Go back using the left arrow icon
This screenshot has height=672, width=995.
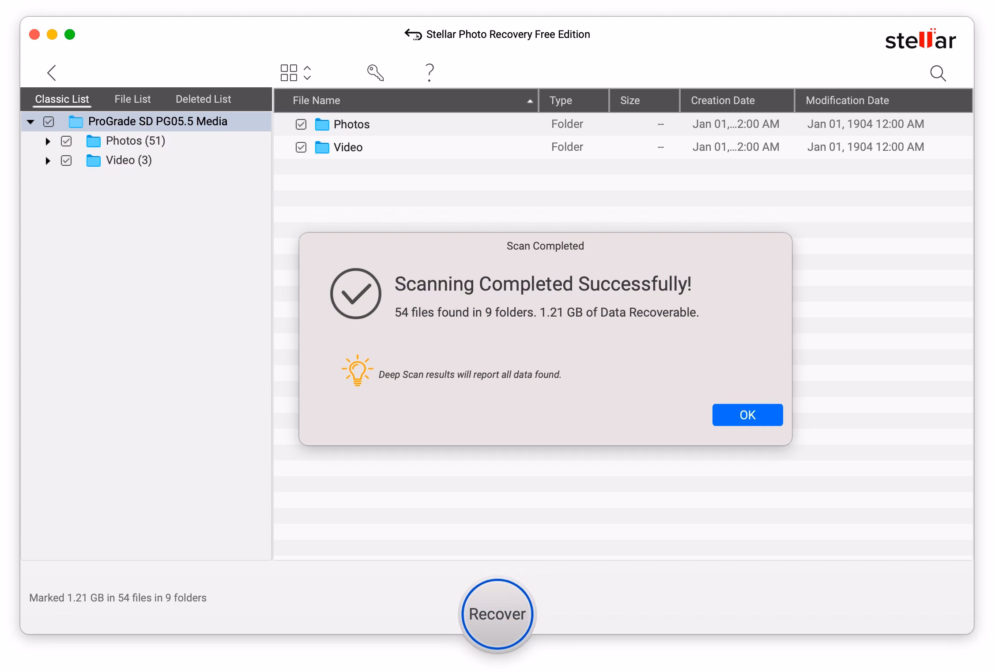point(52,73)
